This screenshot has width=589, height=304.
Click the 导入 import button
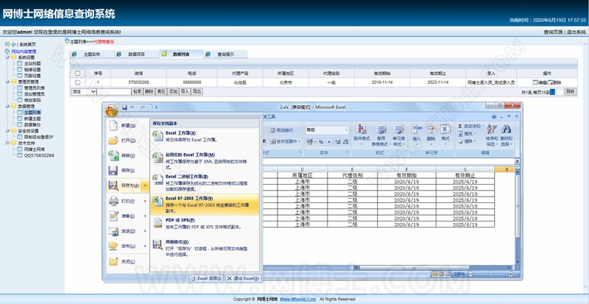pos(185,91)
